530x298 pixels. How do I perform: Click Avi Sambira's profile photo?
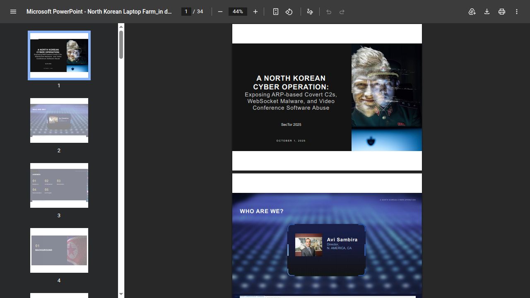coord(308,245)
